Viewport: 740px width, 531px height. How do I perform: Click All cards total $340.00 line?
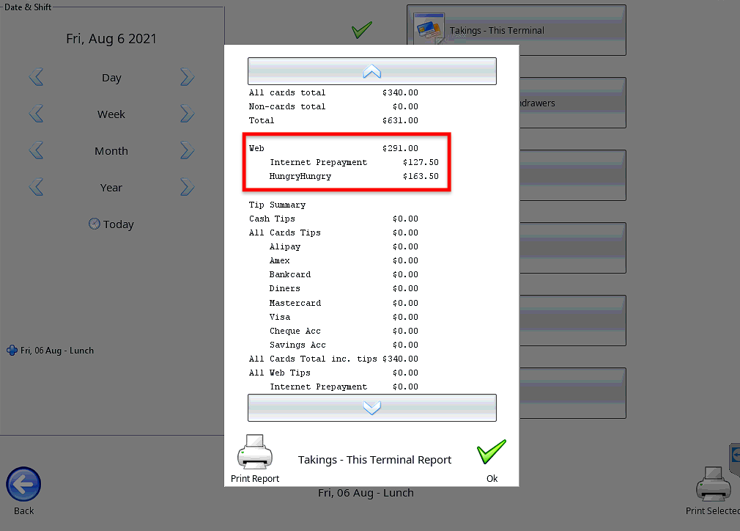click(333, 92)
